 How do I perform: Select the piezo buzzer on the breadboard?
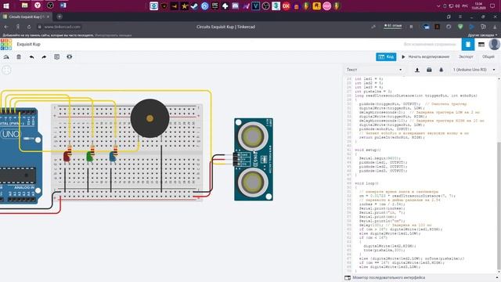(150, 118)
